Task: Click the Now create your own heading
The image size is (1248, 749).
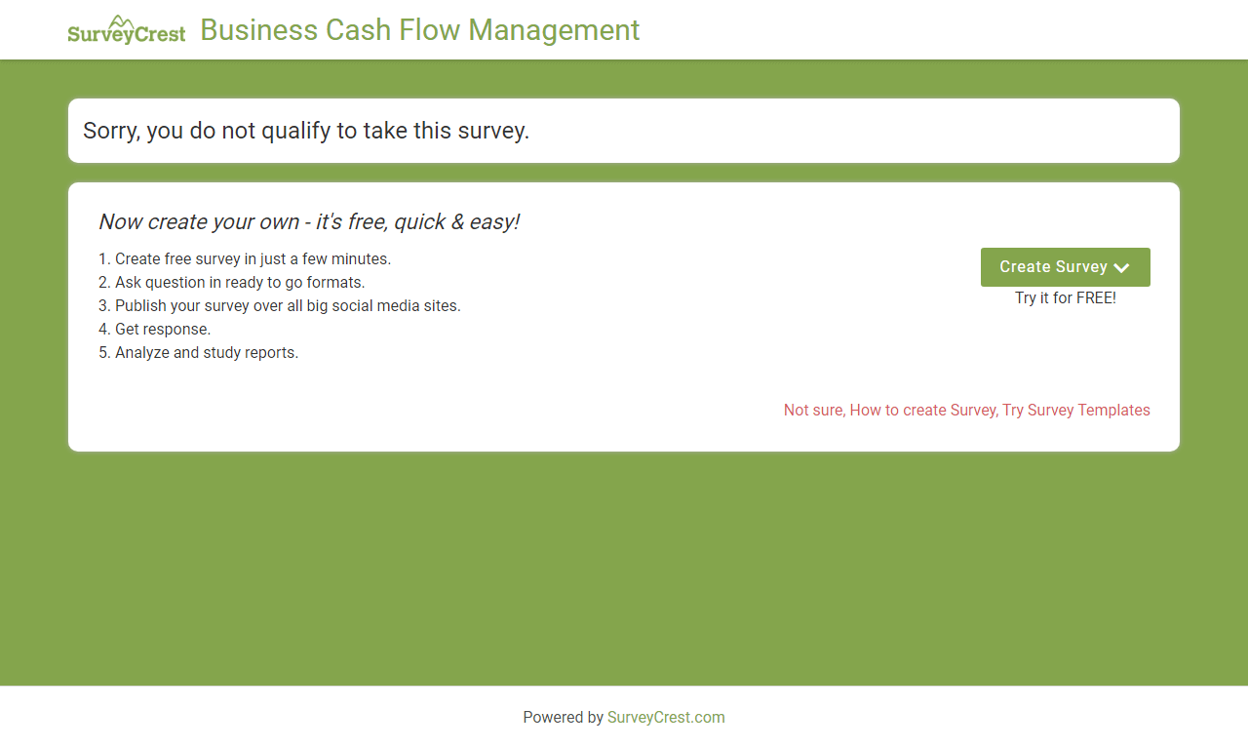Action: (309, 222)
